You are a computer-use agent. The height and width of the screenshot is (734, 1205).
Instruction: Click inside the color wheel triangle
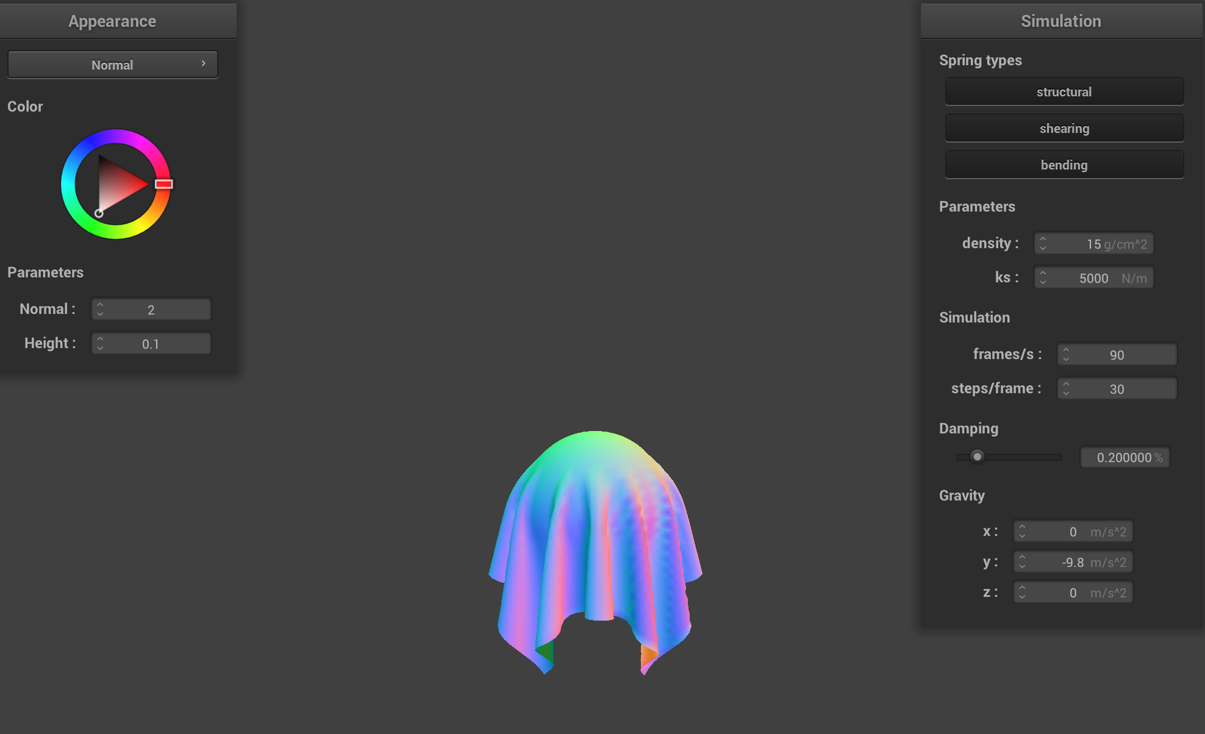(x=119, y=183)
